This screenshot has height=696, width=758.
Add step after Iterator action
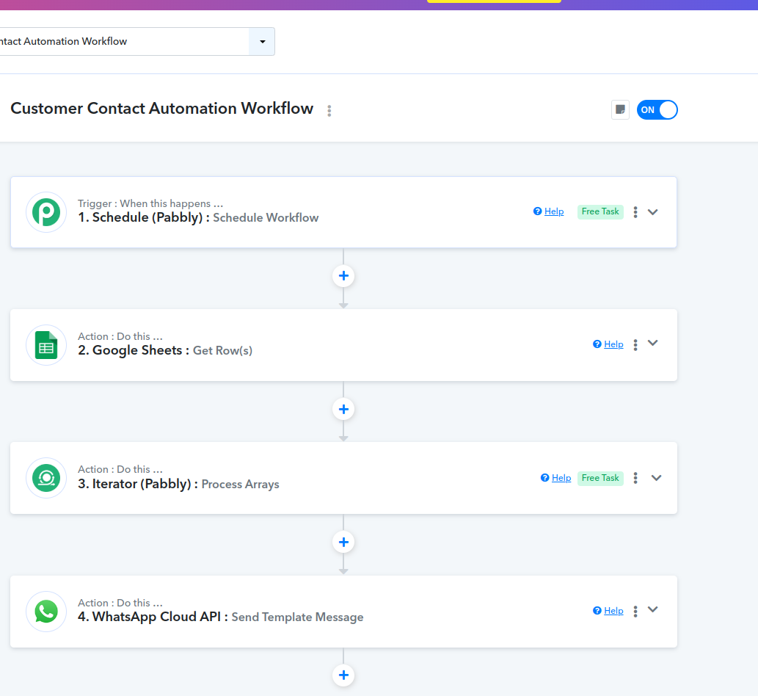coord(343,543)
